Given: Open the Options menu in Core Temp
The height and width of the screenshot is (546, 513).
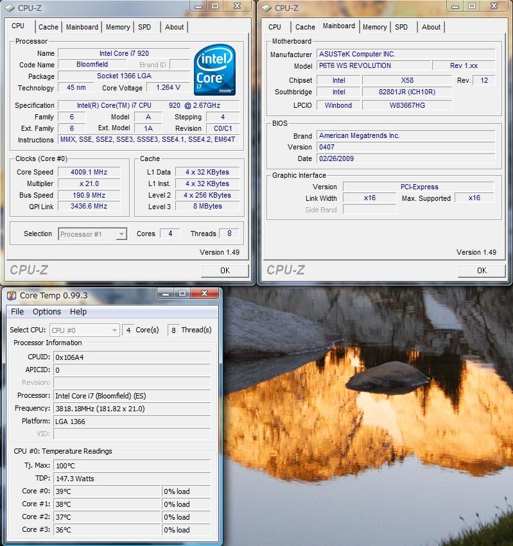Looking at the screenshot, I should (x=47, y=312).
